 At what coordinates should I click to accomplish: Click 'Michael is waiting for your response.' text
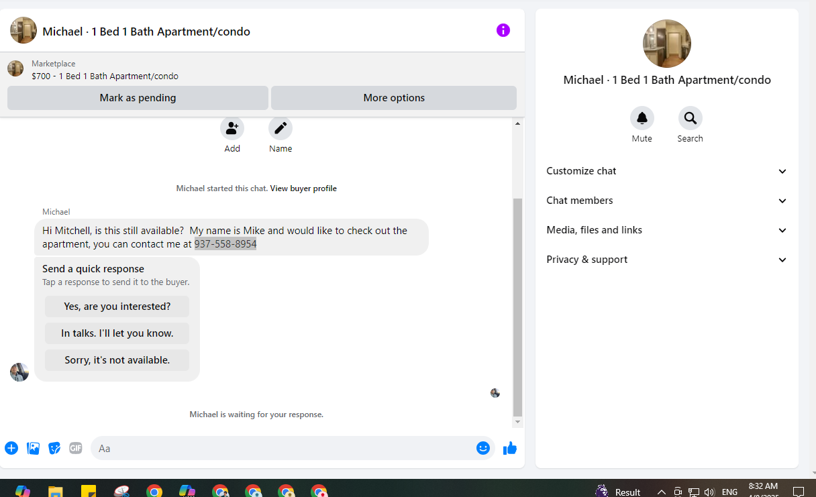(x=256, y=415)
